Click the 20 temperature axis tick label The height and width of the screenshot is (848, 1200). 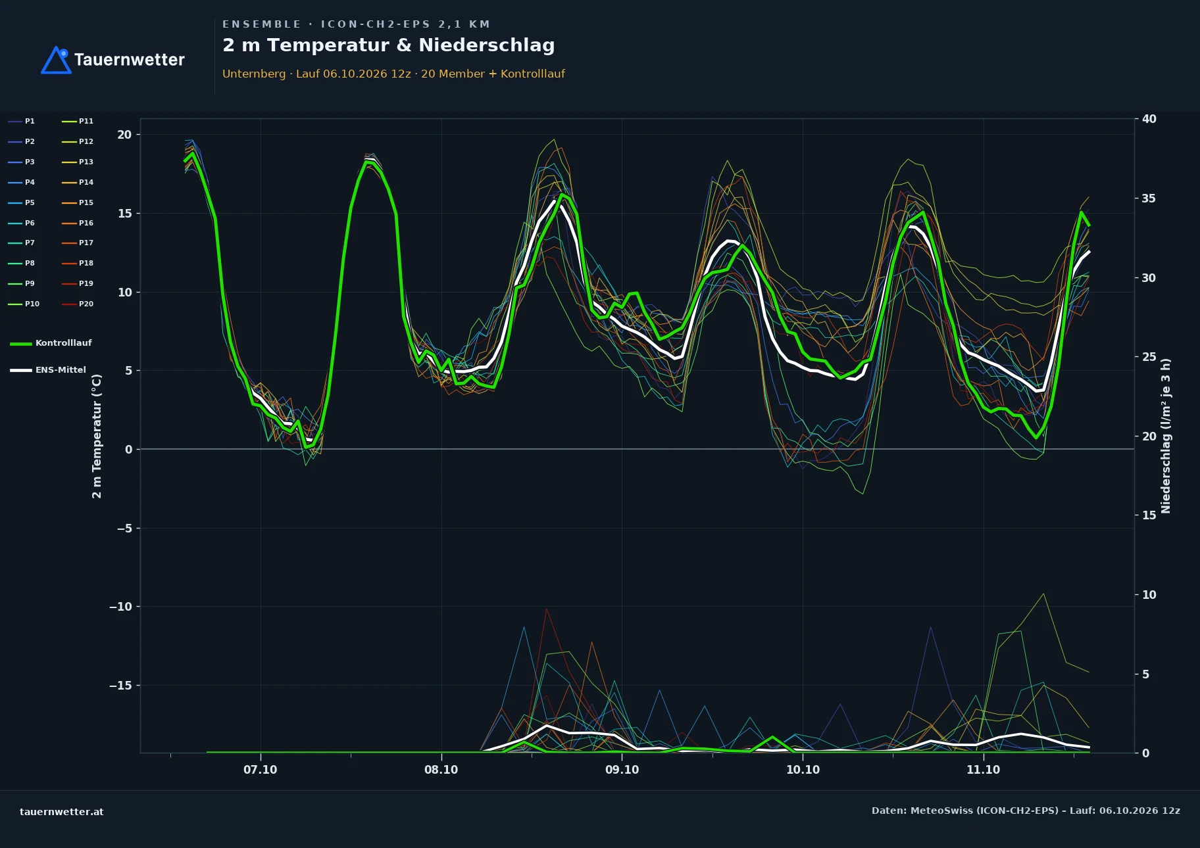[x=124, y=135]
